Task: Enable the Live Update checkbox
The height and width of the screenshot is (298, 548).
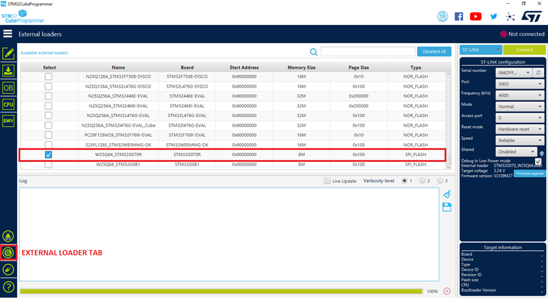Action: click(x=327, y=180)
